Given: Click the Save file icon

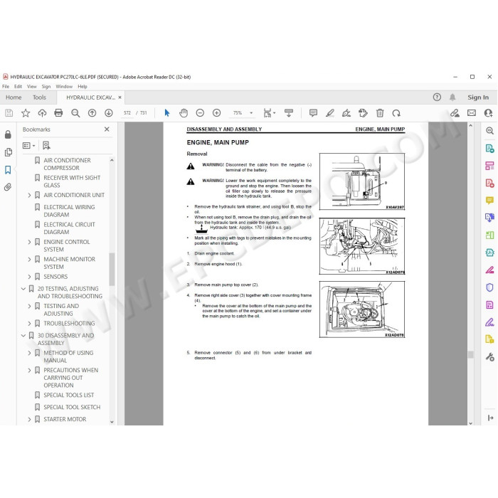Looking at the screenshot, I should [x=9, y=113].
